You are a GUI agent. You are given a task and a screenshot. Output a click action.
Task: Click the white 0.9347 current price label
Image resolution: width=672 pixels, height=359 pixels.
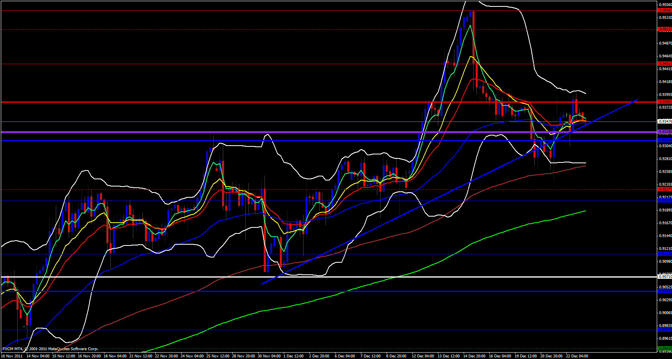coord(664,121)
